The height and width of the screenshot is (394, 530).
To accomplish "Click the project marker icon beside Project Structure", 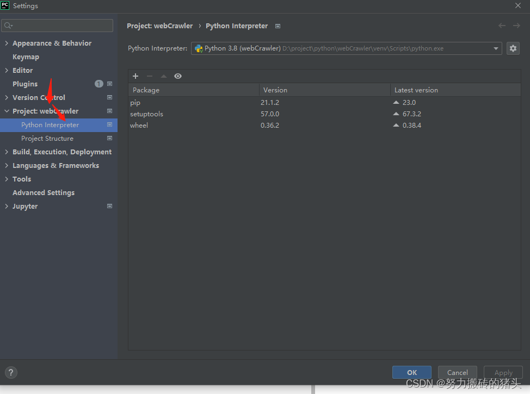I will tap(109, 138).
